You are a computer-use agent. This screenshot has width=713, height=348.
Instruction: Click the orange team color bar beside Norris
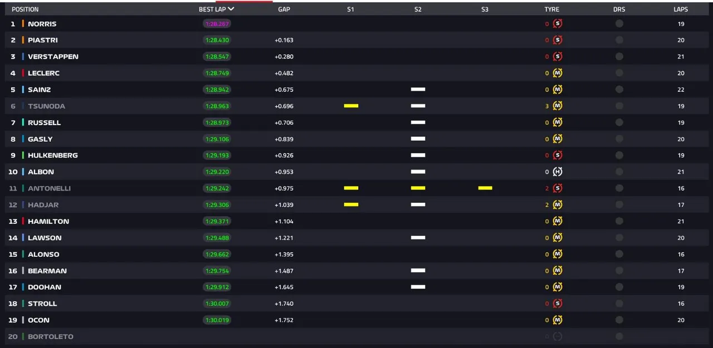click(x=23, y=24)
